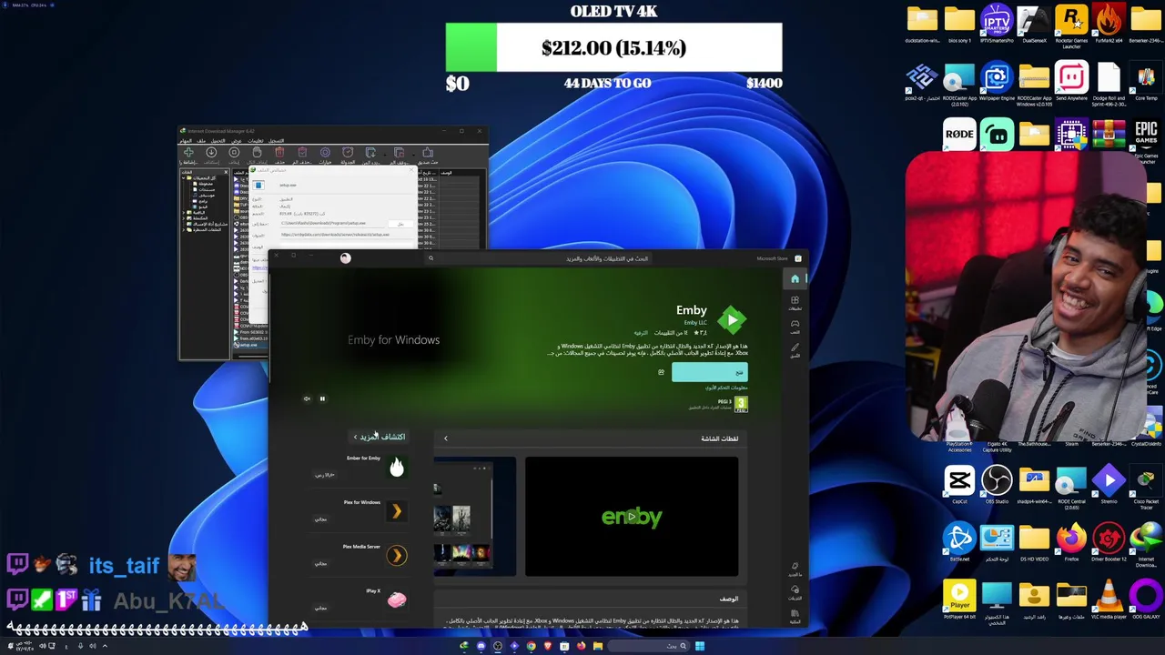This screenshot has height=655, width=1165.
Task: Open Firefox desktop shortcut
Action: click(x=1071, y=542)
